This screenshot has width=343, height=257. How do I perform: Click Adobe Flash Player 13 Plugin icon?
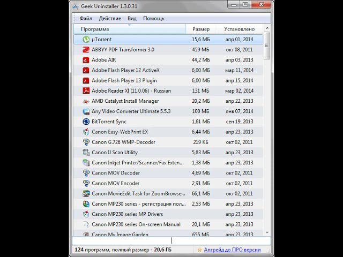(x=86, y=80)
